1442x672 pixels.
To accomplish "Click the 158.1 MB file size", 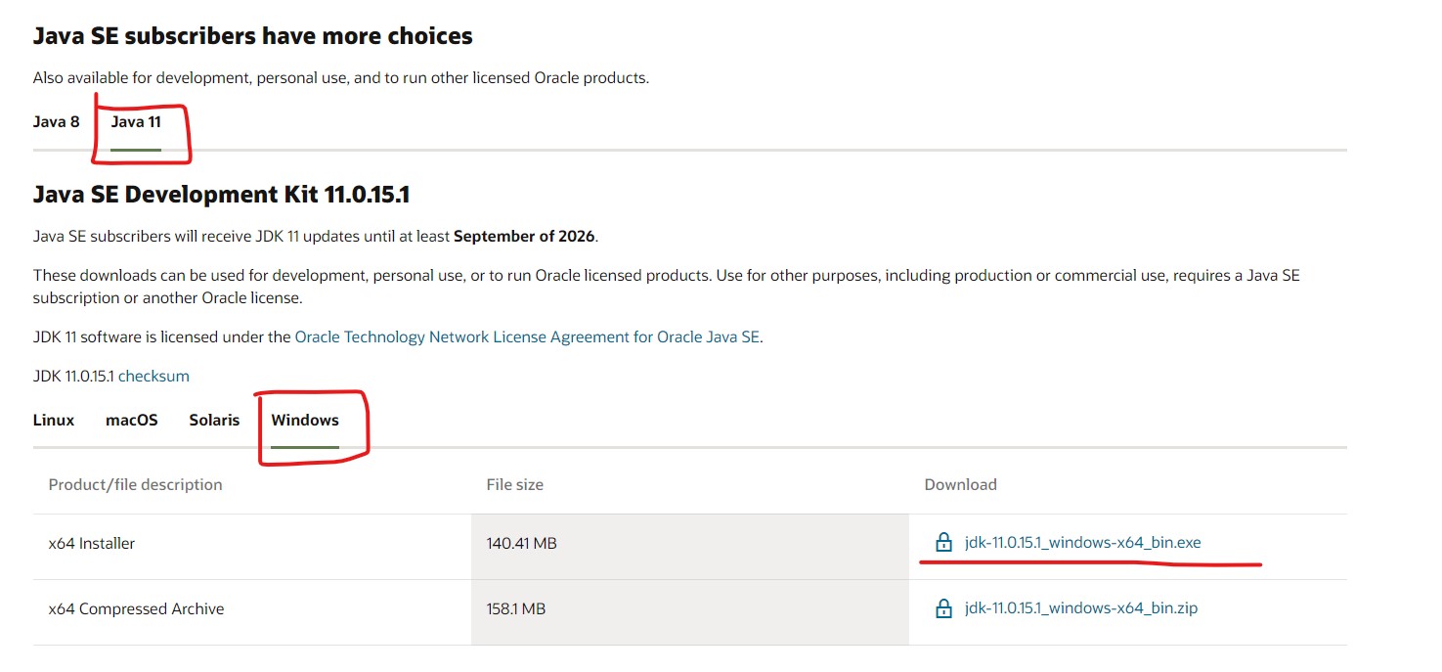I will click(515, 608).
